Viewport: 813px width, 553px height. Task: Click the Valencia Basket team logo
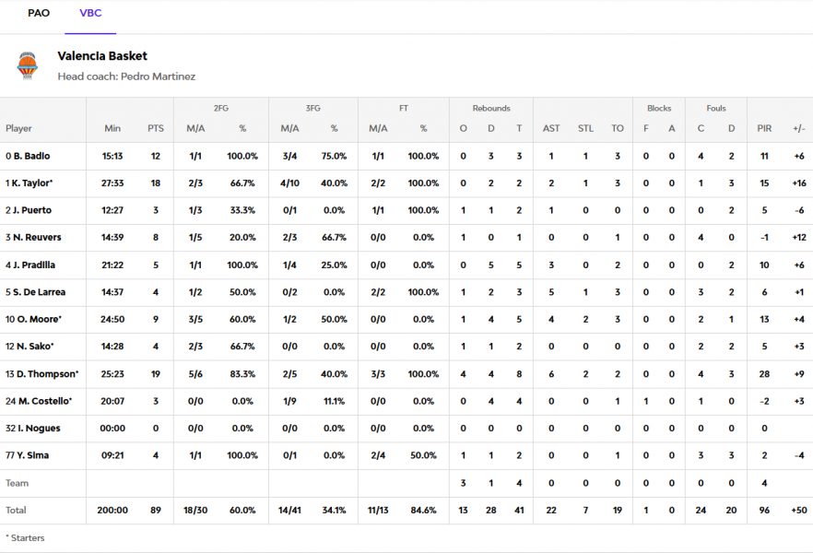pos(28,65)
